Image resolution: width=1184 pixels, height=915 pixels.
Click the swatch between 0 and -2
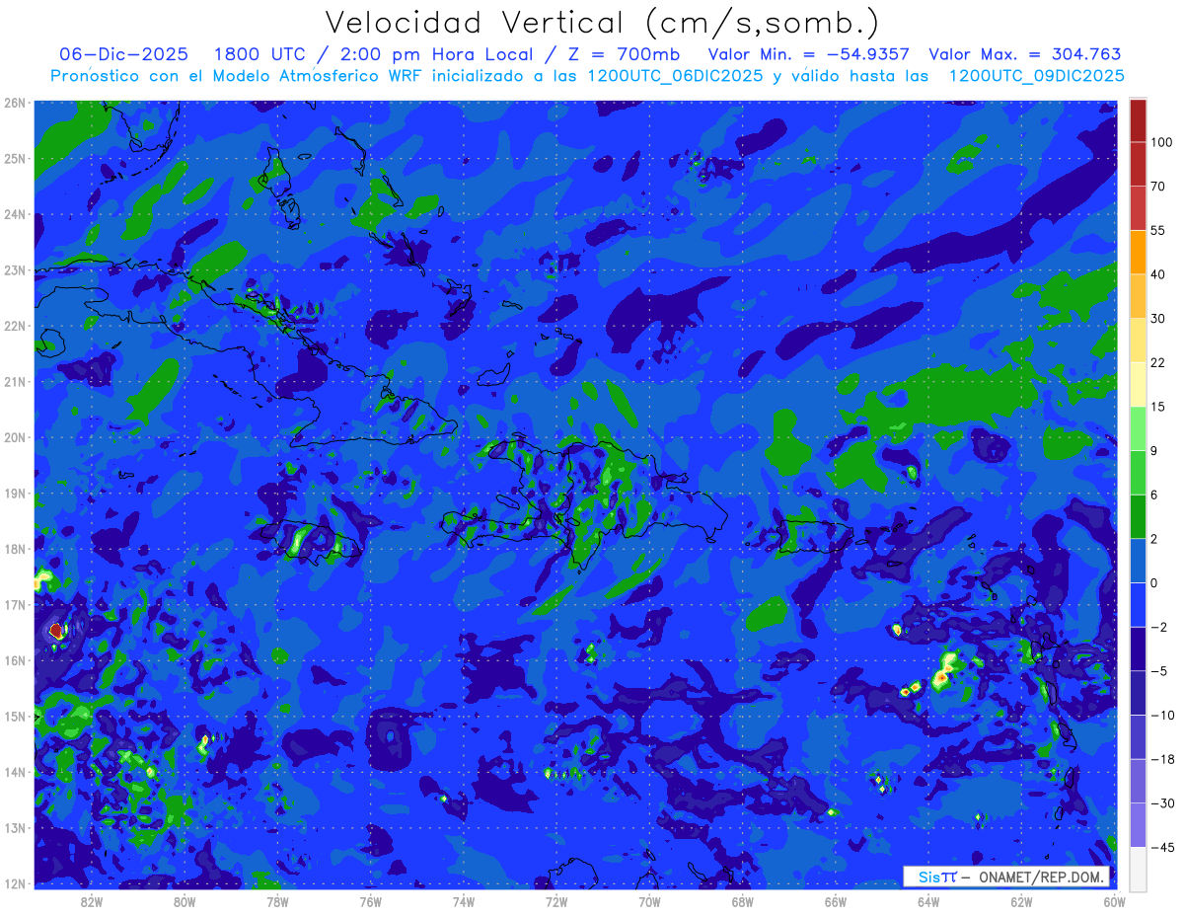click(x=1138, y=604)
